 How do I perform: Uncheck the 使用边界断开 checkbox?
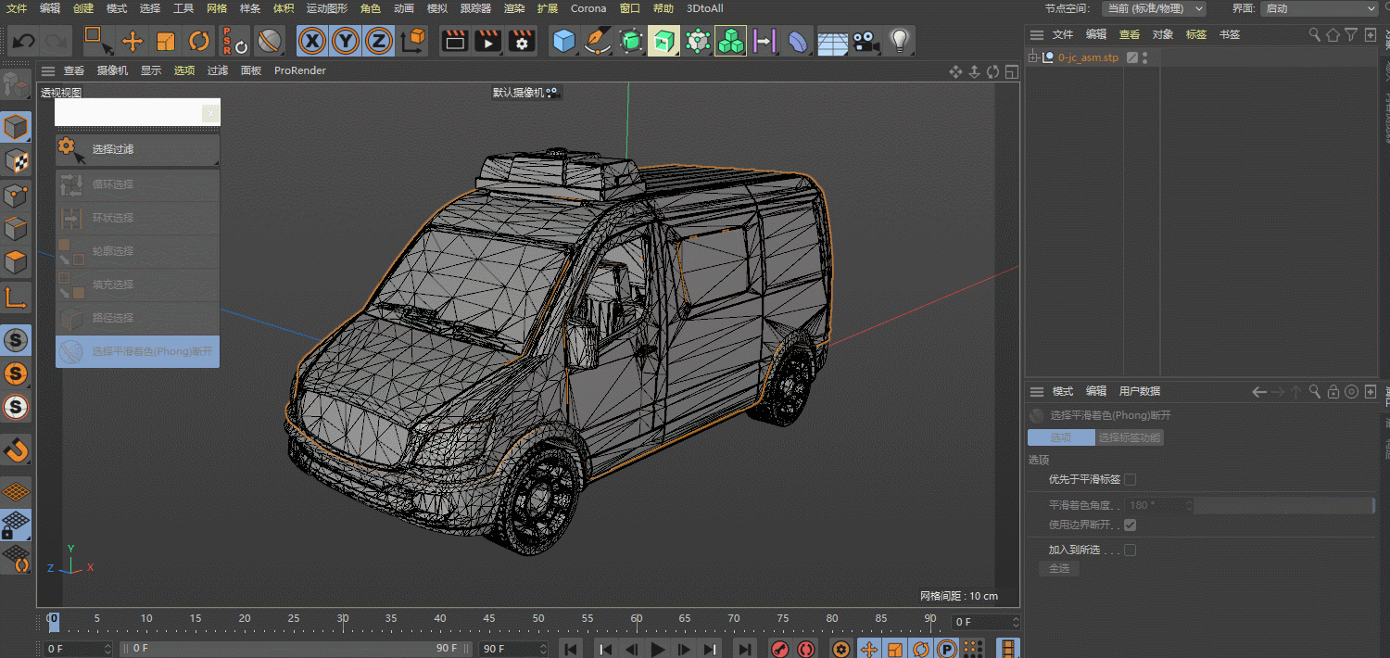pyautogui.click(x=1130, y=525)
